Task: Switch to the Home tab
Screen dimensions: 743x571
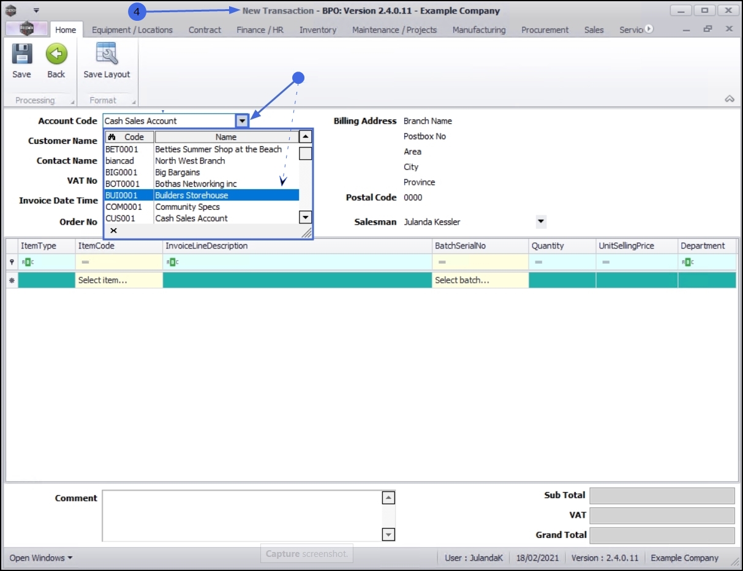Action: click(66, 29)
